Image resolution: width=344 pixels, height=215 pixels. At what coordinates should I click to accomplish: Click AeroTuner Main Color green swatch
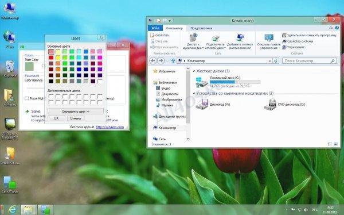(29, 67)
